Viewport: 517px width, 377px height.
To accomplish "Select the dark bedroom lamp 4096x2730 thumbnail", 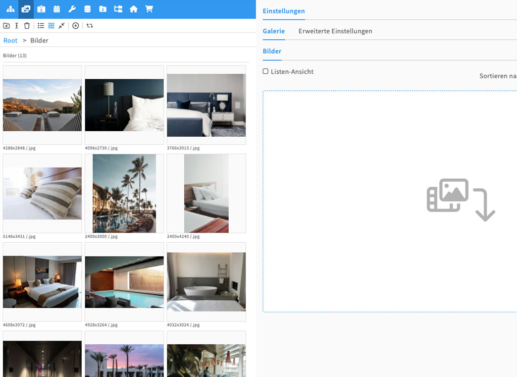I will point(124,105).
